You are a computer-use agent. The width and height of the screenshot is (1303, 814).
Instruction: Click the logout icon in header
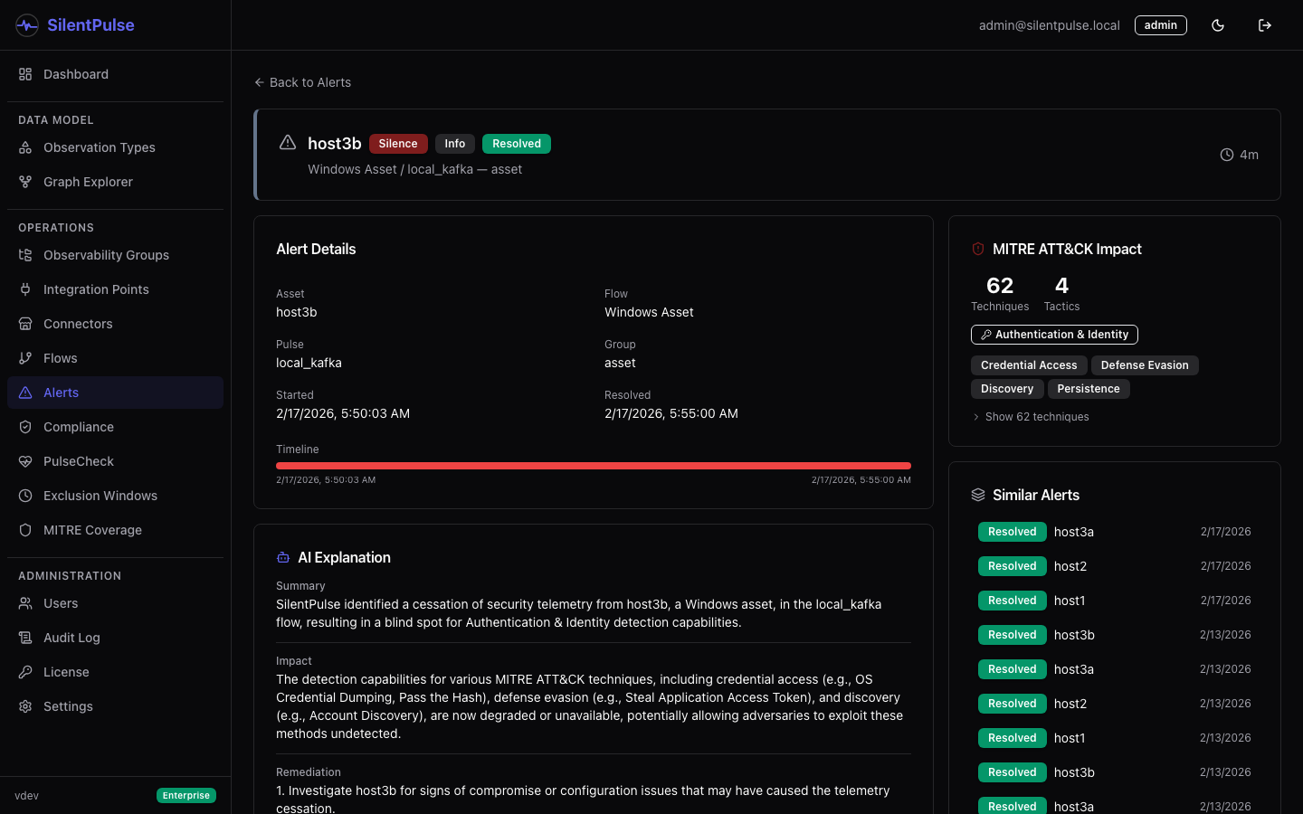point(1265,25)
